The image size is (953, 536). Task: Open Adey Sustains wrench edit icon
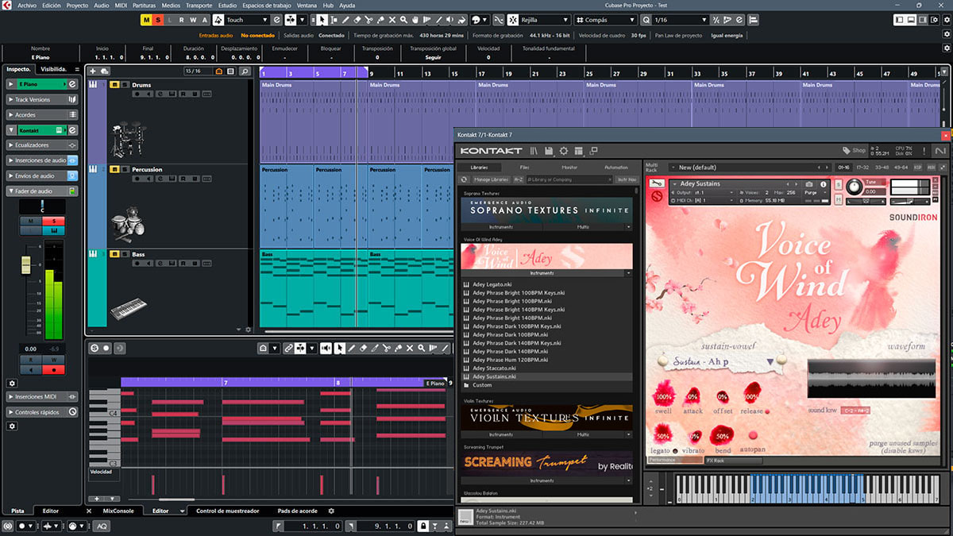click(x=656, y=183)
